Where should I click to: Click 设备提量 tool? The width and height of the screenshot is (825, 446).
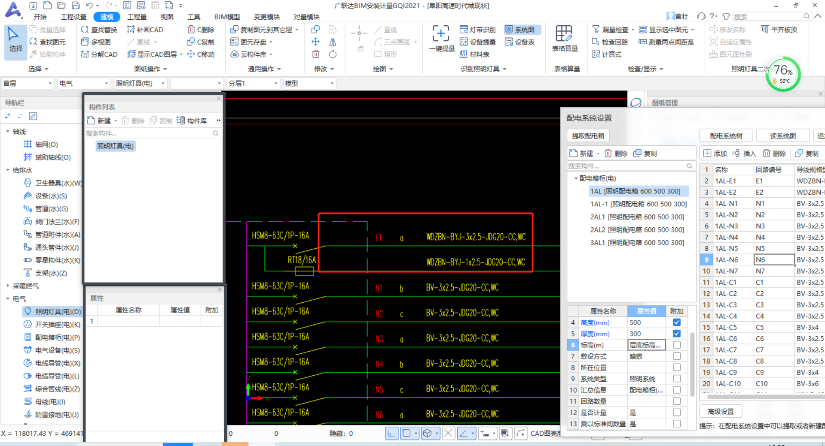click(478, 42)
